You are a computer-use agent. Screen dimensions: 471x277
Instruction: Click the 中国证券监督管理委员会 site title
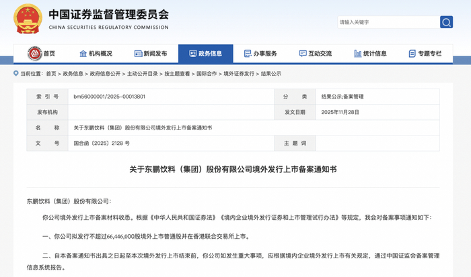coord(109,14)
